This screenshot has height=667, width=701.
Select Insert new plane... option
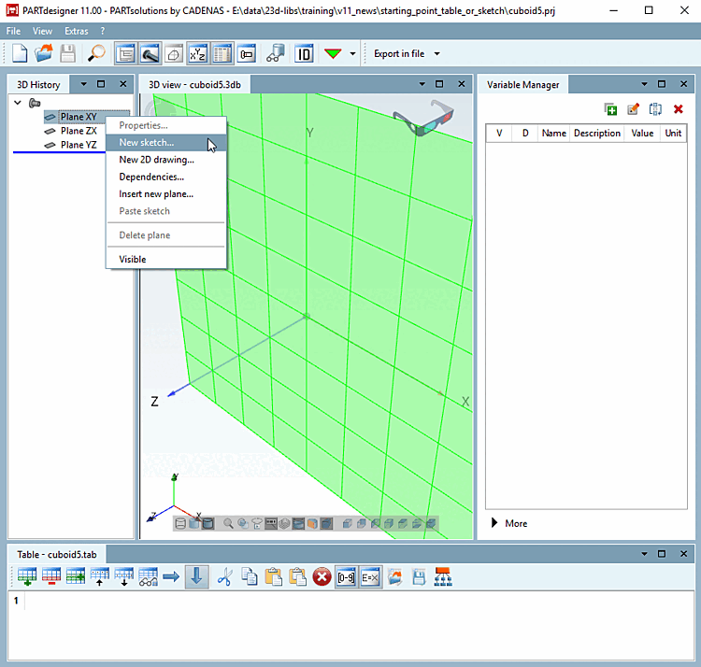click(x=156, y=194)
